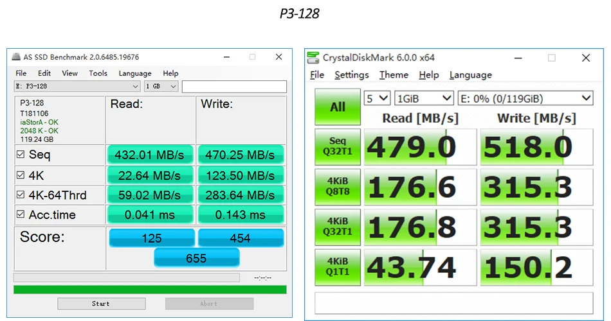611x321 pixels.
Task: Click the 4K-64Thrd write value 283.64 MB/s
Action: 241,195
